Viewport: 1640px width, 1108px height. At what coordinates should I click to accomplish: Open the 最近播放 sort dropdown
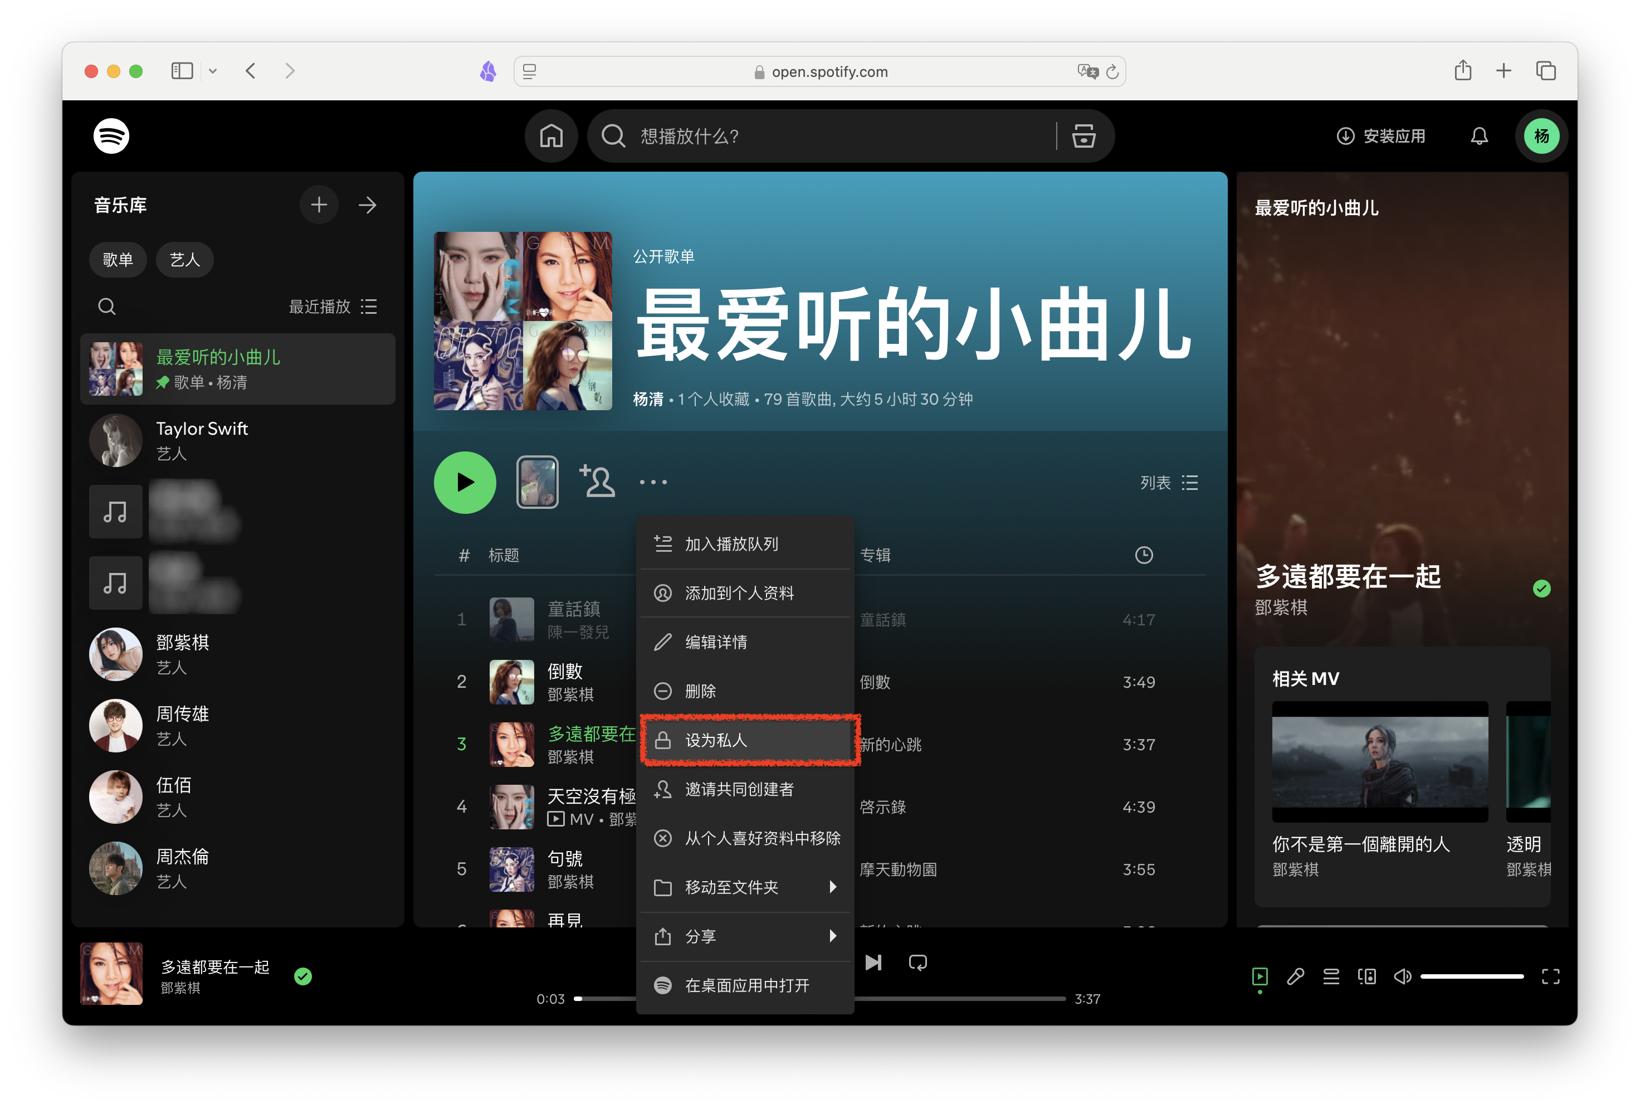pos(333,307)
